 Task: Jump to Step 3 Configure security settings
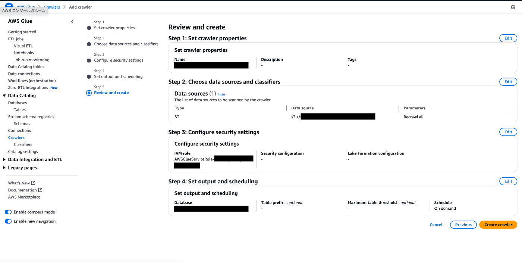119,60
